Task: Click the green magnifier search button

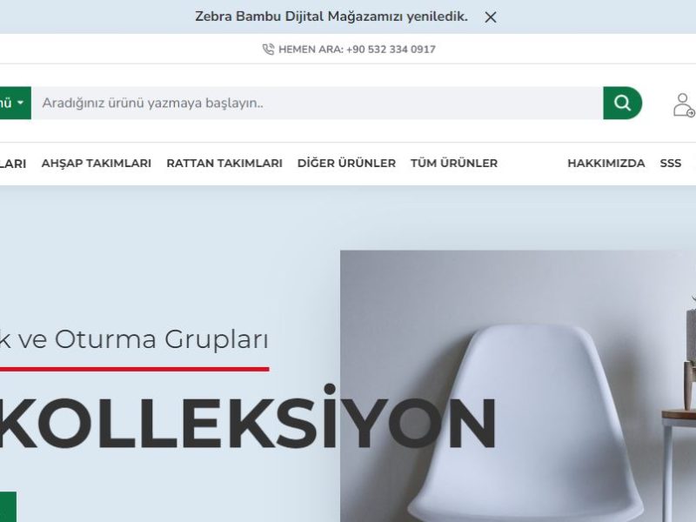Action: click(x=622, y=103)
